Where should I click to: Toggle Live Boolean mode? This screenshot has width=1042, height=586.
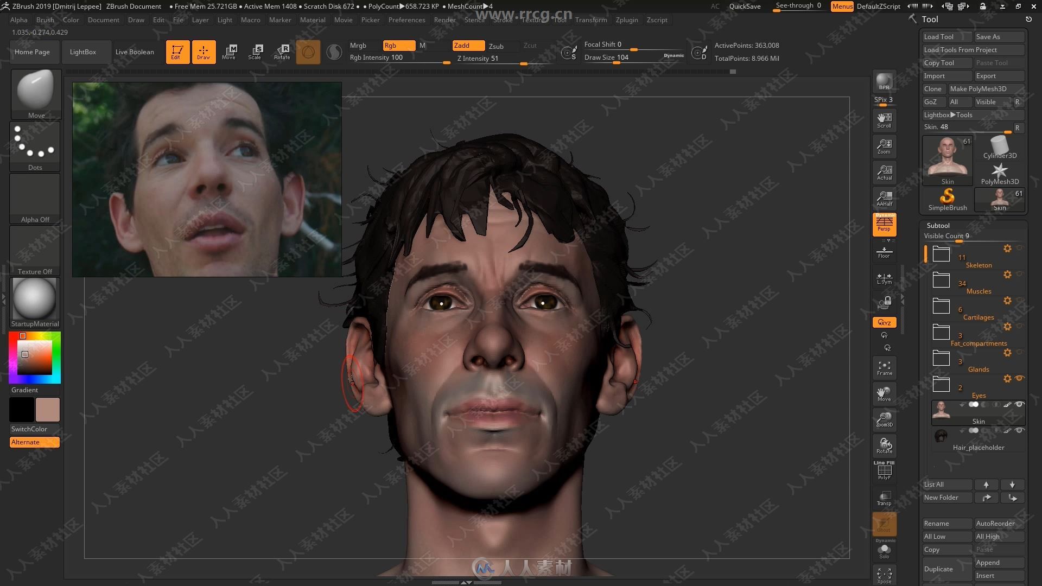pos(135,52)
